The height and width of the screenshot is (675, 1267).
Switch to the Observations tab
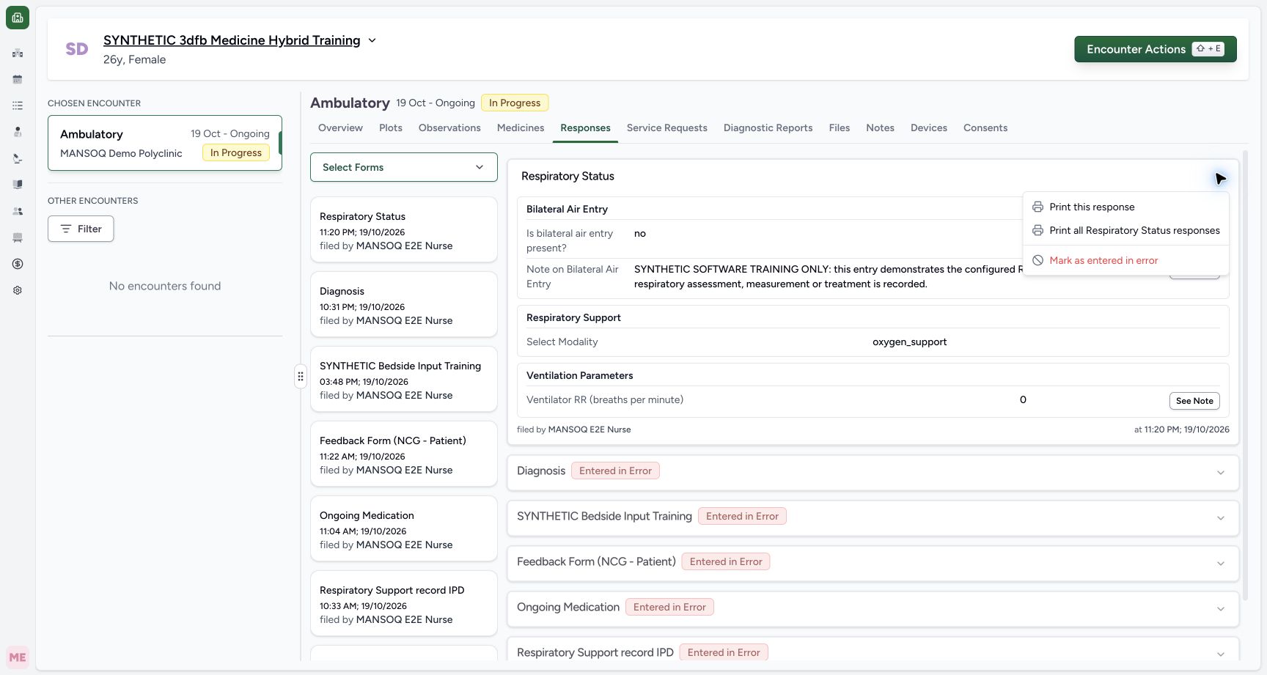point(449,128)
